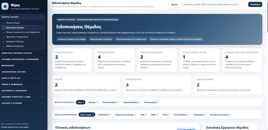Filter sources by Αναδρομικά 1
Image resolution: width=268 pixels, height=130 pixels.
(x=200, y=115)
